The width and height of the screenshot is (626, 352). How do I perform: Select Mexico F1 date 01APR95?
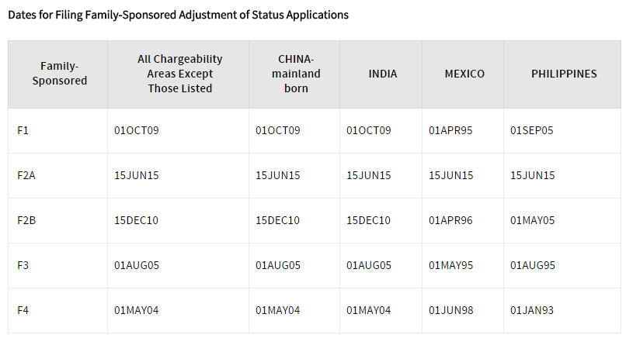[450, 130]
